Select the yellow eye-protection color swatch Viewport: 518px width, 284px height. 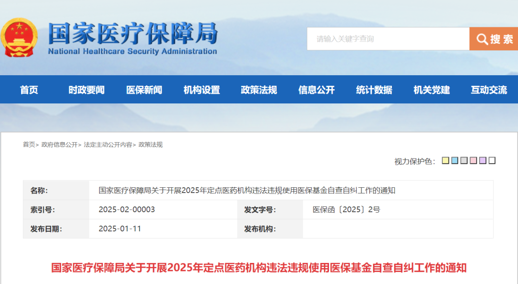pos(446,161)
